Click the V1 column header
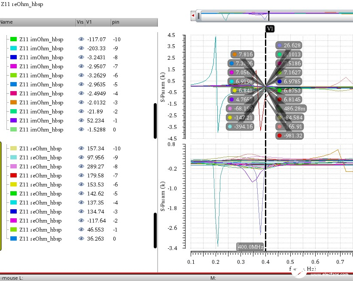This screenshot has height=281, width=353. [x=98, y=22]
